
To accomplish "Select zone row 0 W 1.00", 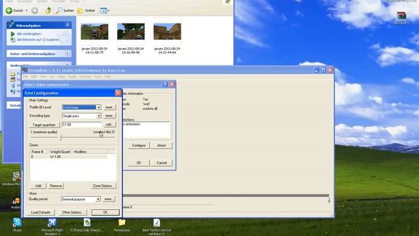I will (69, 157).
